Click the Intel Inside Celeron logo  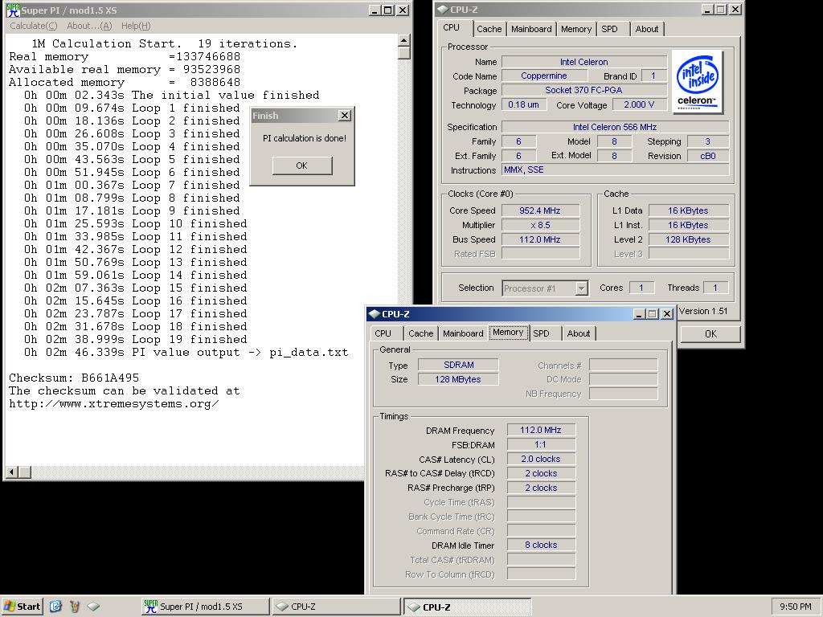click(697, 82)
